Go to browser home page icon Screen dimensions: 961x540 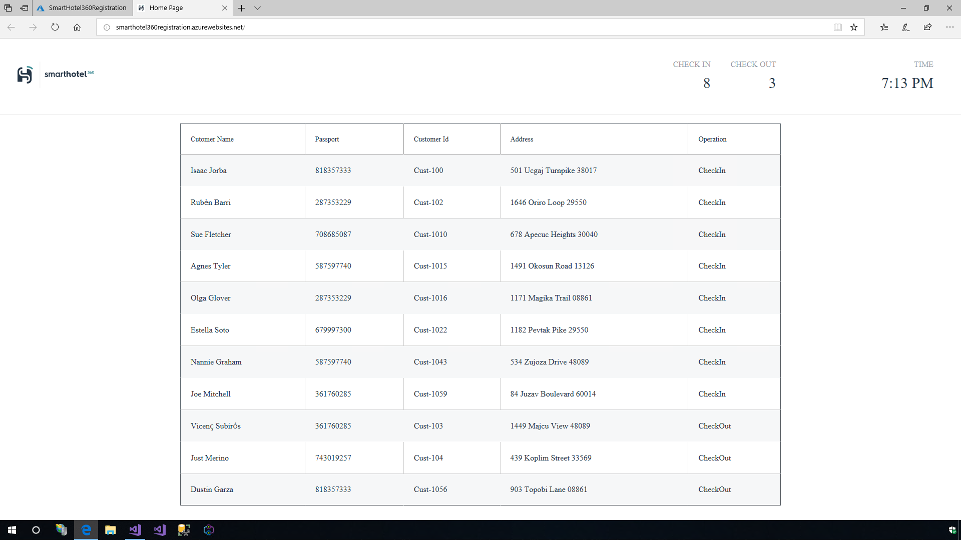77,27
